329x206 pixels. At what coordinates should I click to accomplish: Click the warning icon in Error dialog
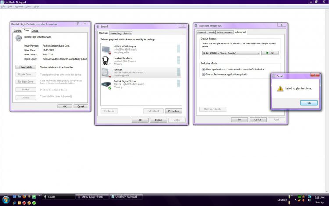[280, 88]
